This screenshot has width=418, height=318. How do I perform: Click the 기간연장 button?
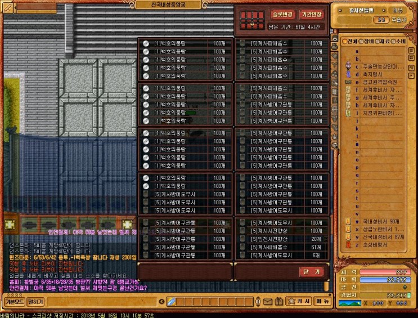tap(312, 14)
